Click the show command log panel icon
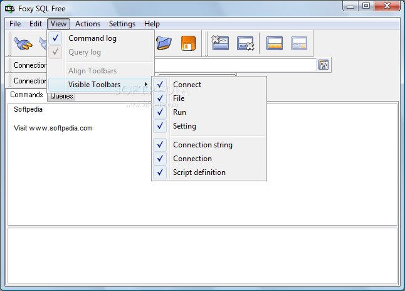This screenshot has width=405, height=291. pos(275,43)
